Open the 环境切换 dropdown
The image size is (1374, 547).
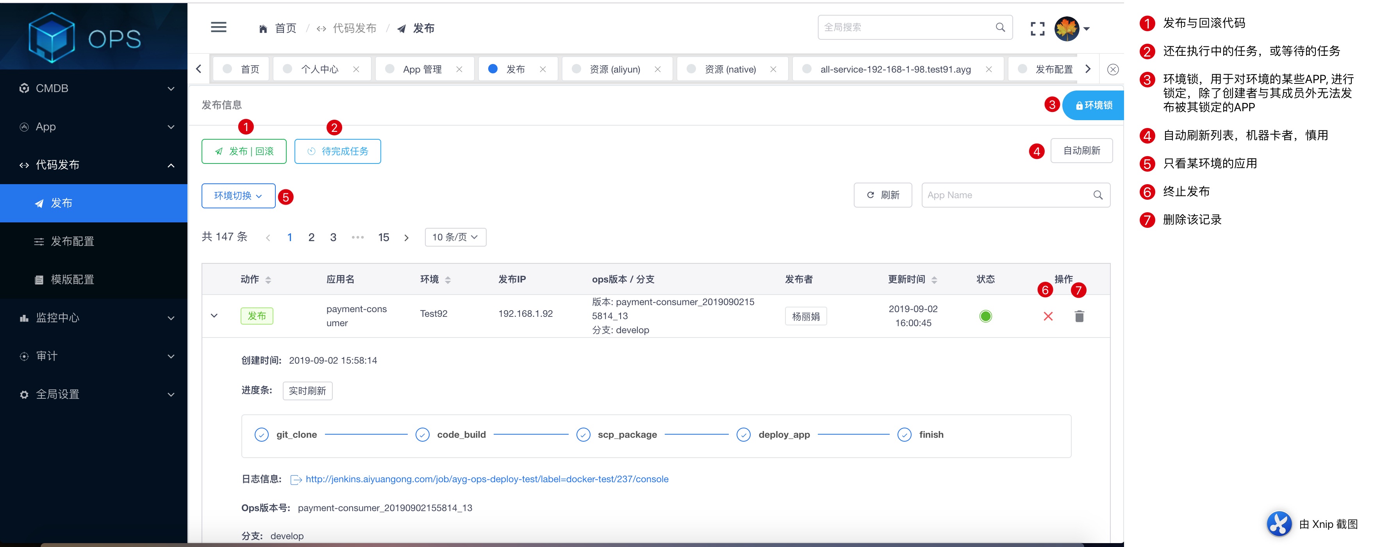coord(238,195)
